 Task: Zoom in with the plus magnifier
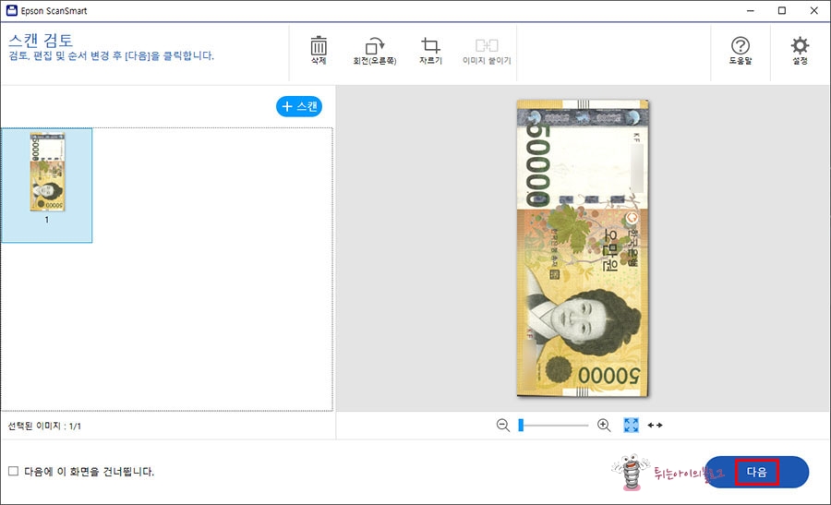[604, 425]
